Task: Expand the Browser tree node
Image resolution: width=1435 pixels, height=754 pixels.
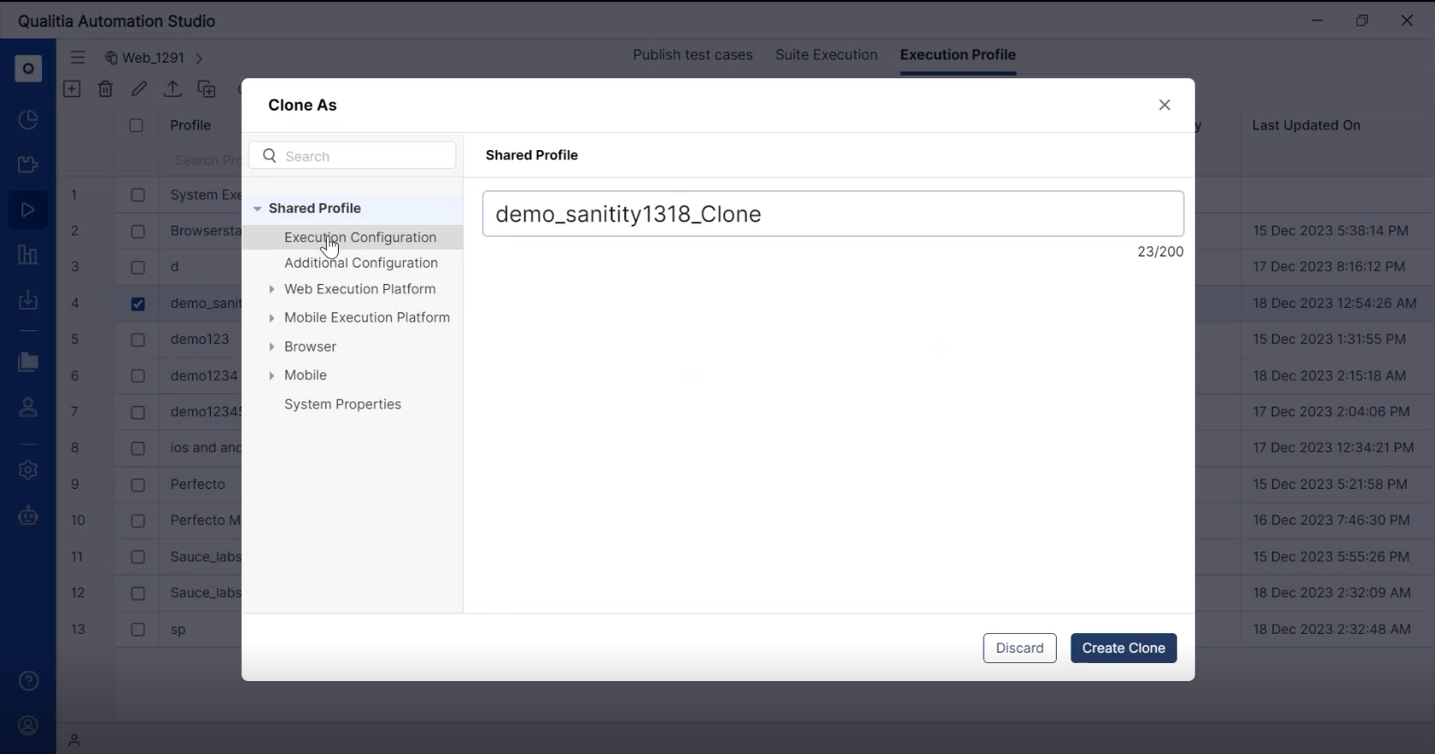Action: 272,347
